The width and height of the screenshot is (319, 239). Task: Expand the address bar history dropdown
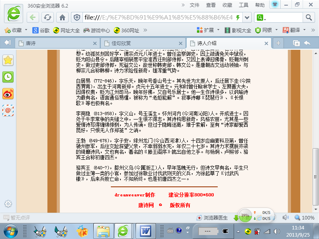(x=247, y=18)
